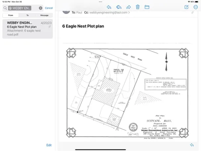Tap the quick reply arrow at bottom right
Image resolution: width=201 pixels, height=151 pixels.
click(192, 145)
